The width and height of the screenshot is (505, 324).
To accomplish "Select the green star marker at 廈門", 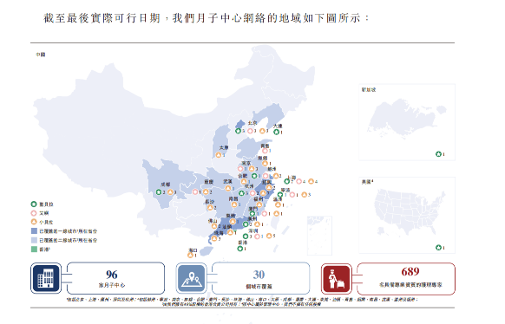I will pos(252,213).
